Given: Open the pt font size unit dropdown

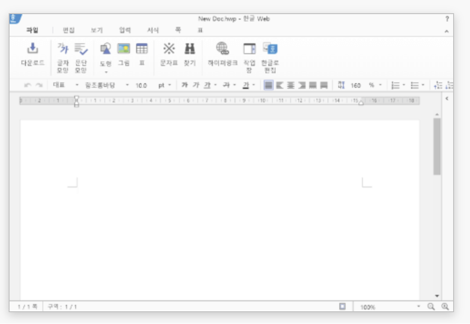Looking at the screenshot, I should pyautogui.click(x=164, y=86).
